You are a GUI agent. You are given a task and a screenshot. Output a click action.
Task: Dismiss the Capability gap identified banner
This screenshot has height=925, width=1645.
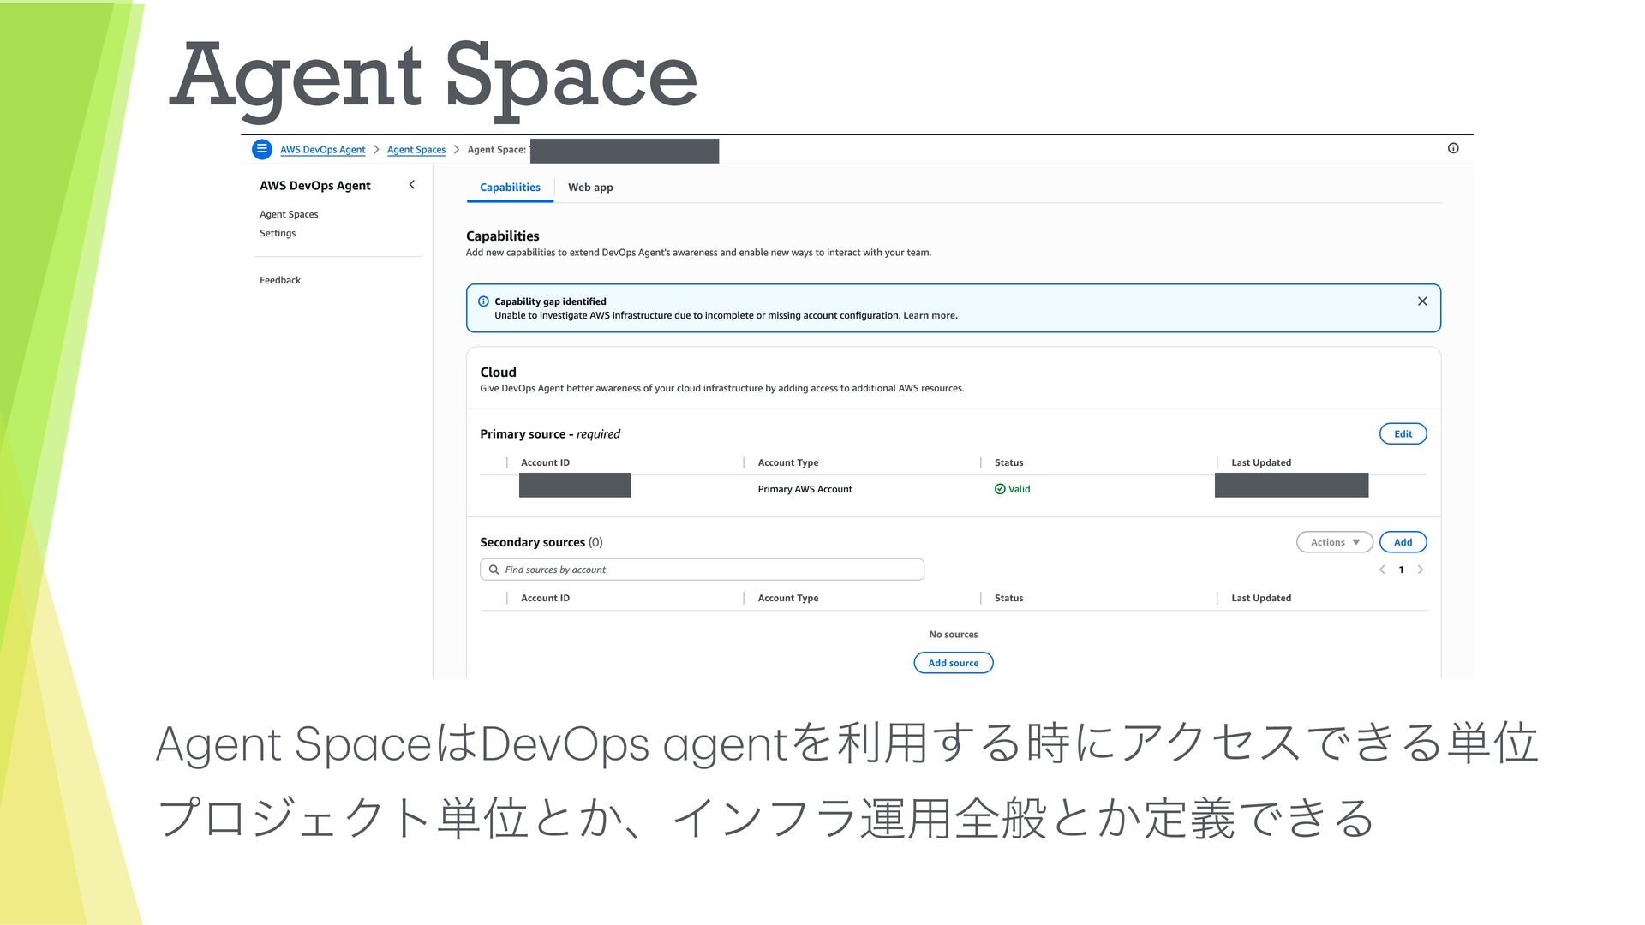point(1422,301)
